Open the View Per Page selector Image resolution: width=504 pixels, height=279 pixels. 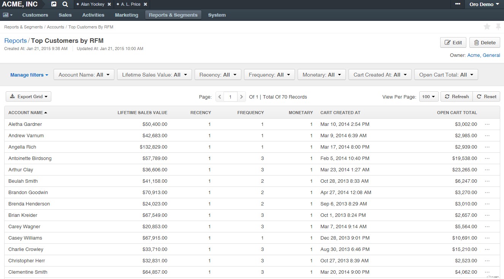(x=428, y=96)
